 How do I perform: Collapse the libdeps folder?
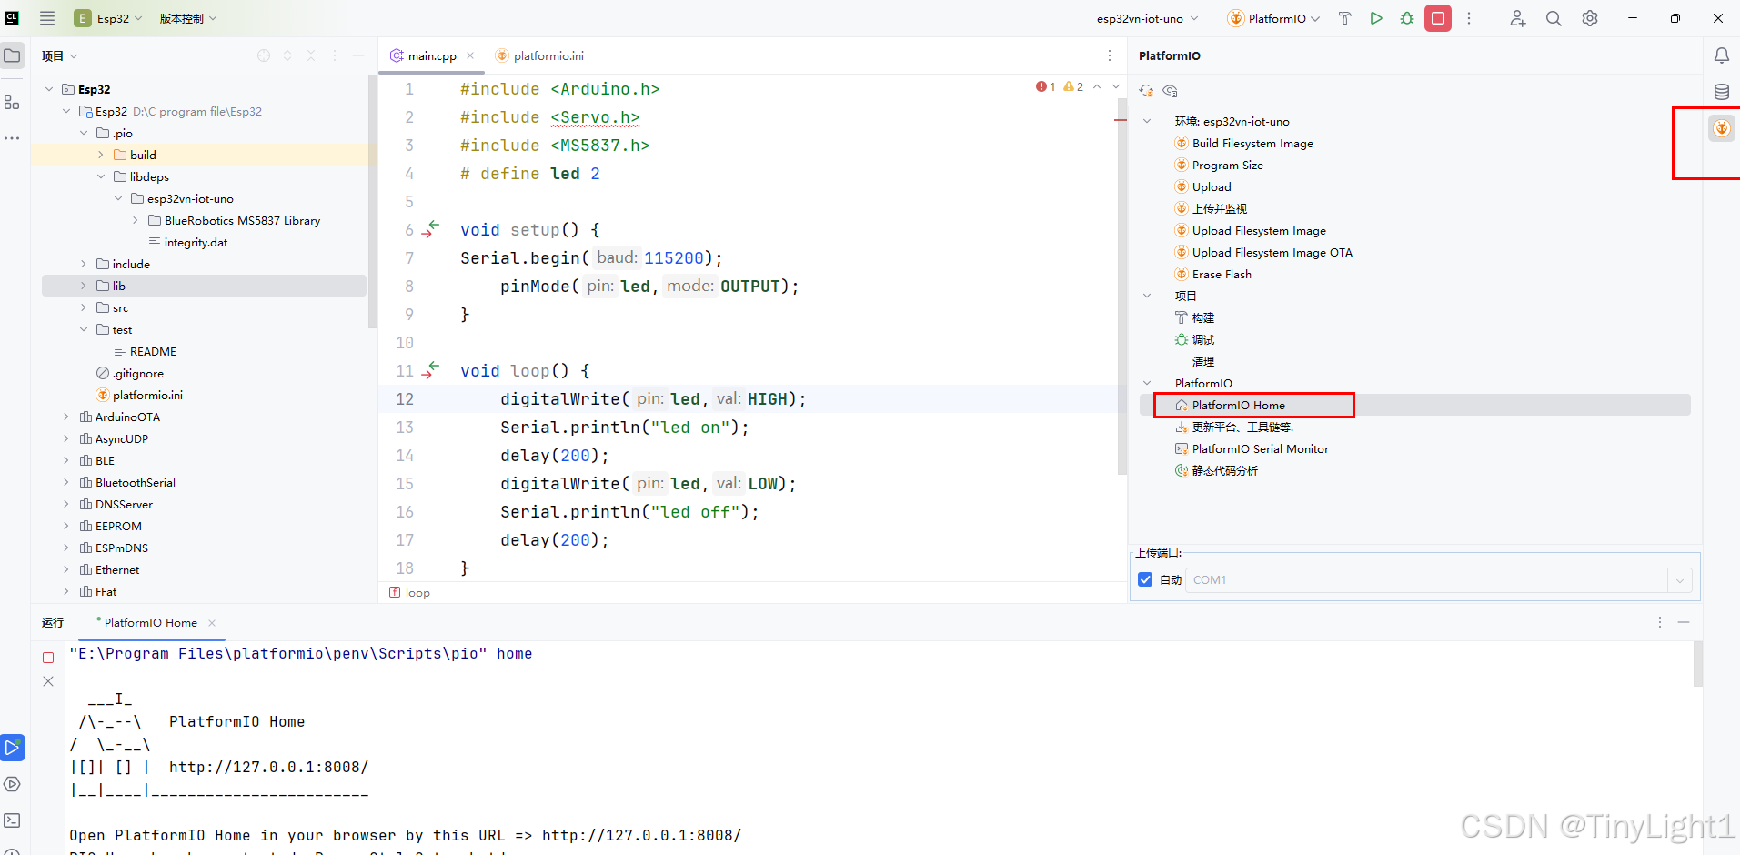101,176
